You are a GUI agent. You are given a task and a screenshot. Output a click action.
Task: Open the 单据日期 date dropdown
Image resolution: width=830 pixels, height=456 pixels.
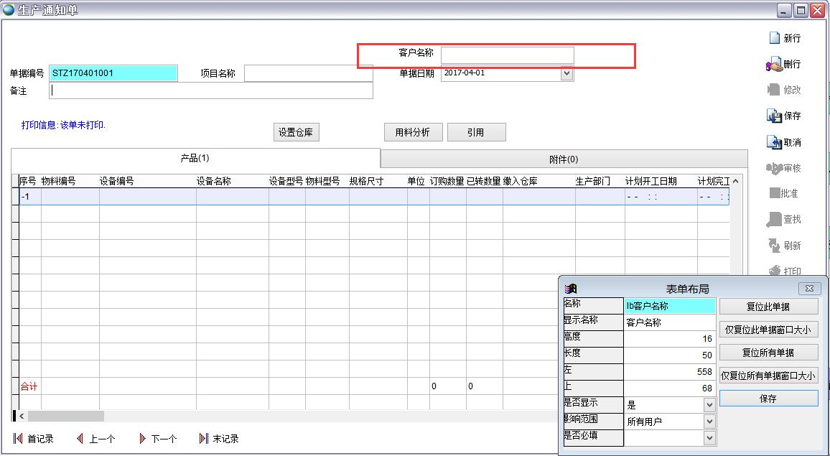tap(566, 73)
